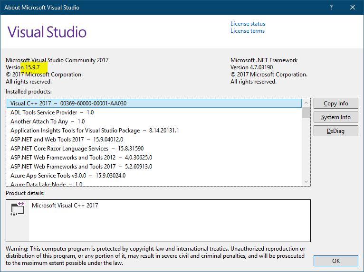The width and height of the screenshot is (364, 272).
Task: Click the Version 15.9.7 text
Action: 23,67
